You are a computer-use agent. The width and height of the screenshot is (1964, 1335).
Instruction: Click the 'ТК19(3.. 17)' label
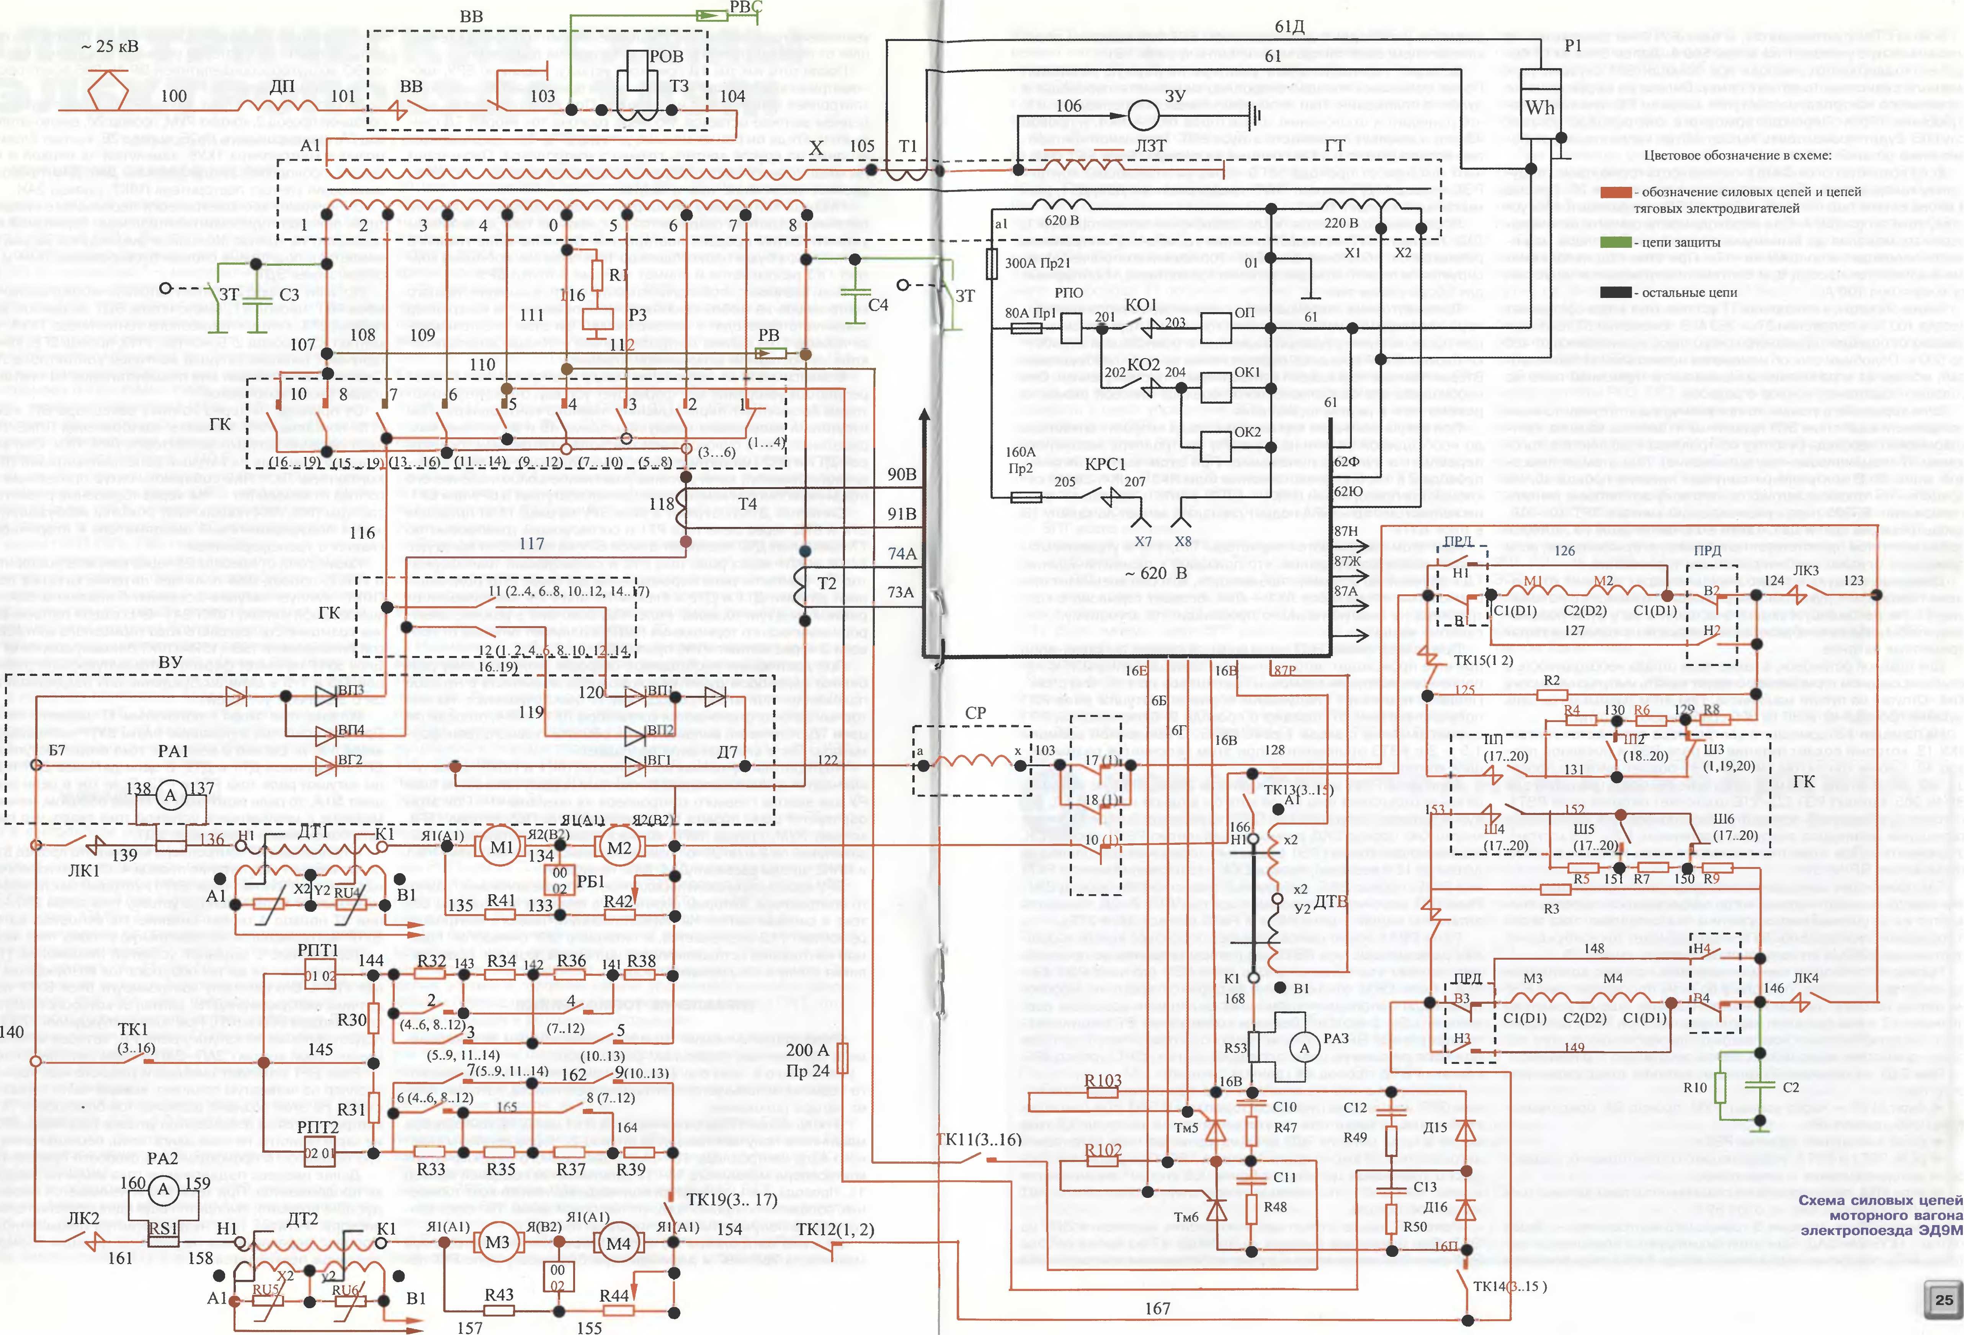click(x=732, y=1199)
